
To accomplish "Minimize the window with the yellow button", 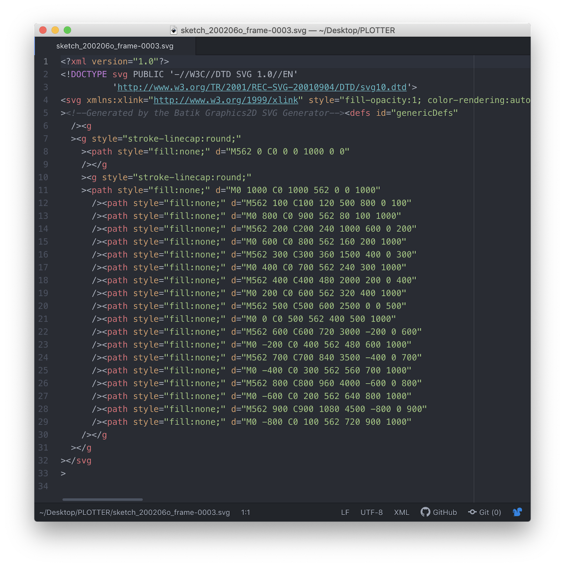I will pyautogui.click(x=55, y=30).
